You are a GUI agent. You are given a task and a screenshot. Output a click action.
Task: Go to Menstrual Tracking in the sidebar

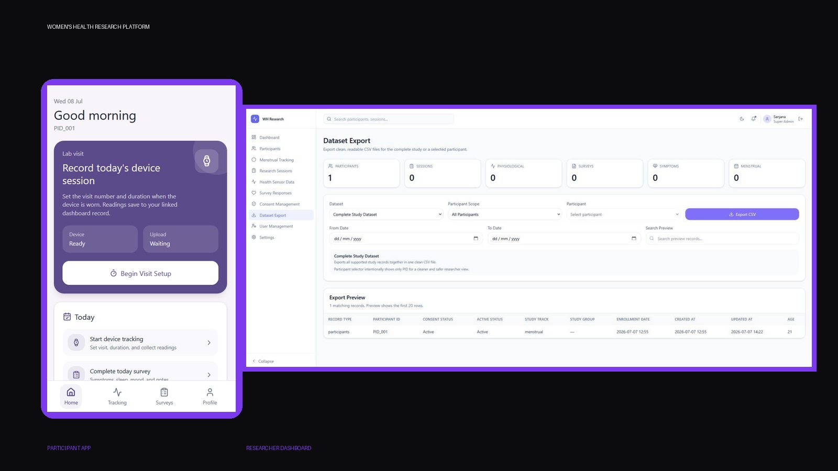(281, 160)
